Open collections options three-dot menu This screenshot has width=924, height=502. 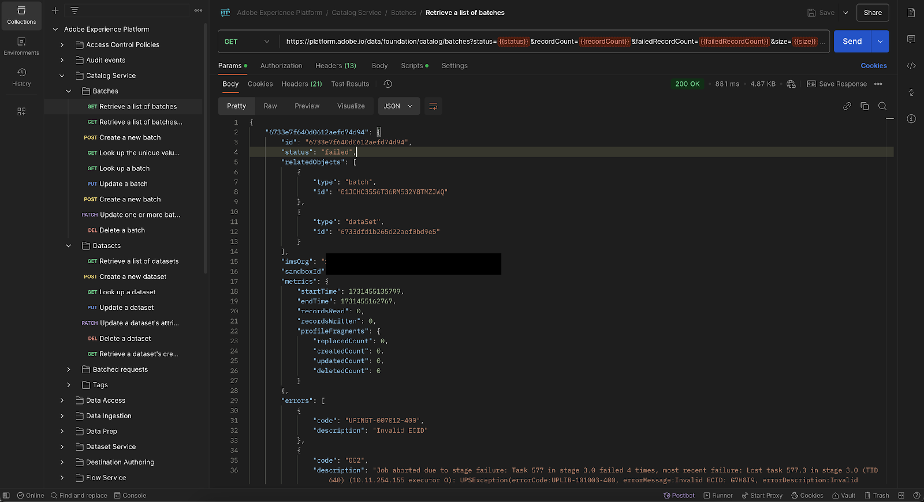point(198,10)
